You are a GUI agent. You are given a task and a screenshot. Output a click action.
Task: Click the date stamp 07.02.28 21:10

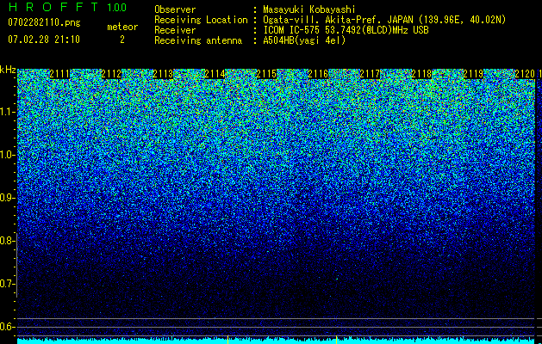tap(44, 40)
